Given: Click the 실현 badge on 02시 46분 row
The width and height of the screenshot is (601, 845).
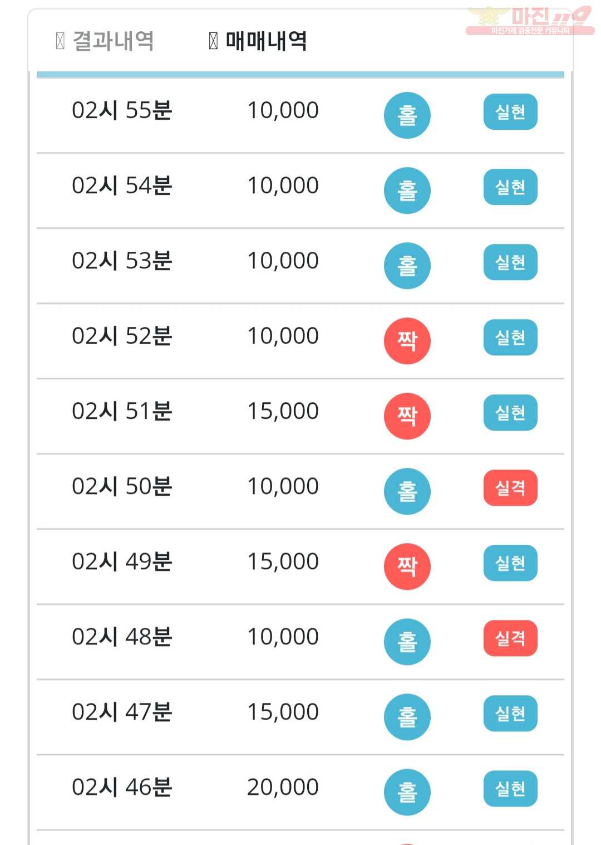Looking at the screenshot, I should pos(510,789).
